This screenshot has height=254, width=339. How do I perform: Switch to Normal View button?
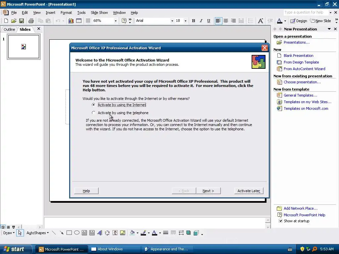point(3,227)
